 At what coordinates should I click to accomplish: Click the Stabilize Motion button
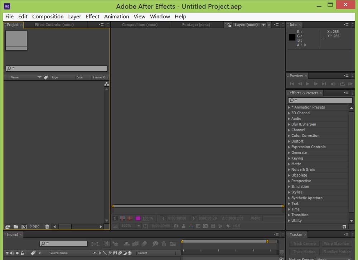point(337,252)
